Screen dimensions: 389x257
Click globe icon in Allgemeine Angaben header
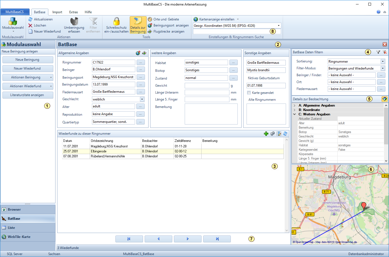tap(138, 53)
